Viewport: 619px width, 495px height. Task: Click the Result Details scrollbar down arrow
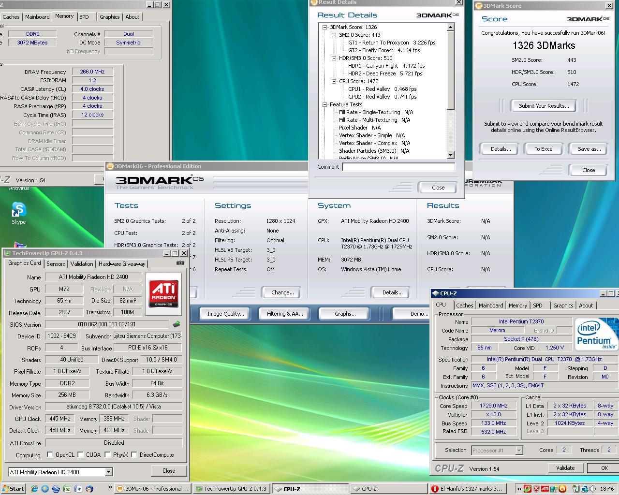pyautogui.click(x=451, y=155)
